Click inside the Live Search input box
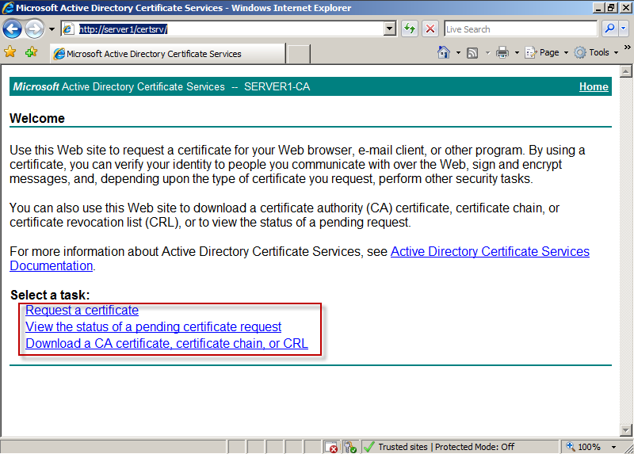The width and height of the screenshot is (634, 454). 519,29
